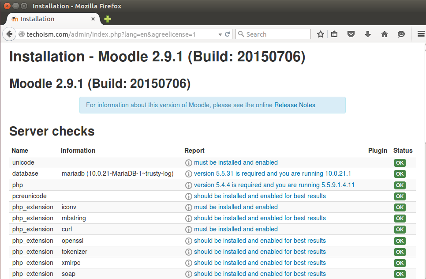The image size is (426, 279).
Task: Open the Release Notes link
Action: [x=295, y=105]
